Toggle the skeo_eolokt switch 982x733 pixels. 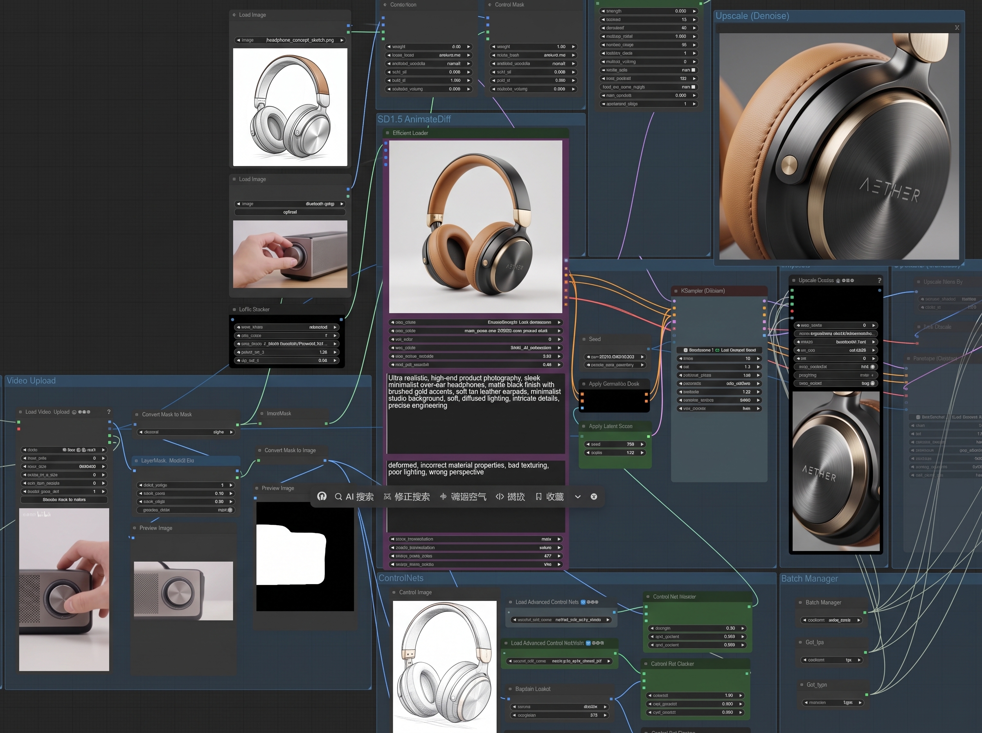click(872, 383)
